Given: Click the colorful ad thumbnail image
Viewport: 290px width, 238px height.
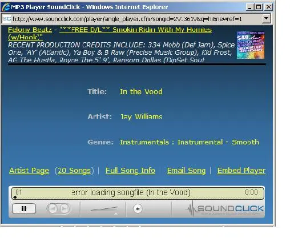Looking at the screenshot, I should click(x=251, y=45).
